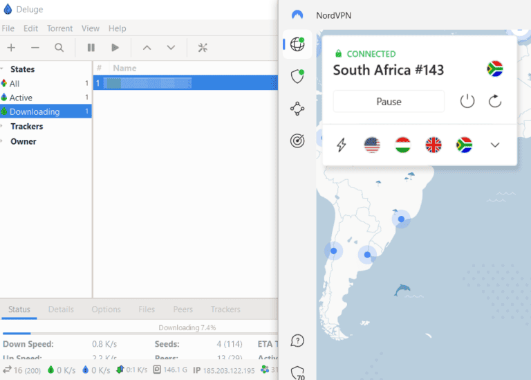This screenshot has width=531, height=380.
Task: Expand the Trackers filter group
Action: 2,126
